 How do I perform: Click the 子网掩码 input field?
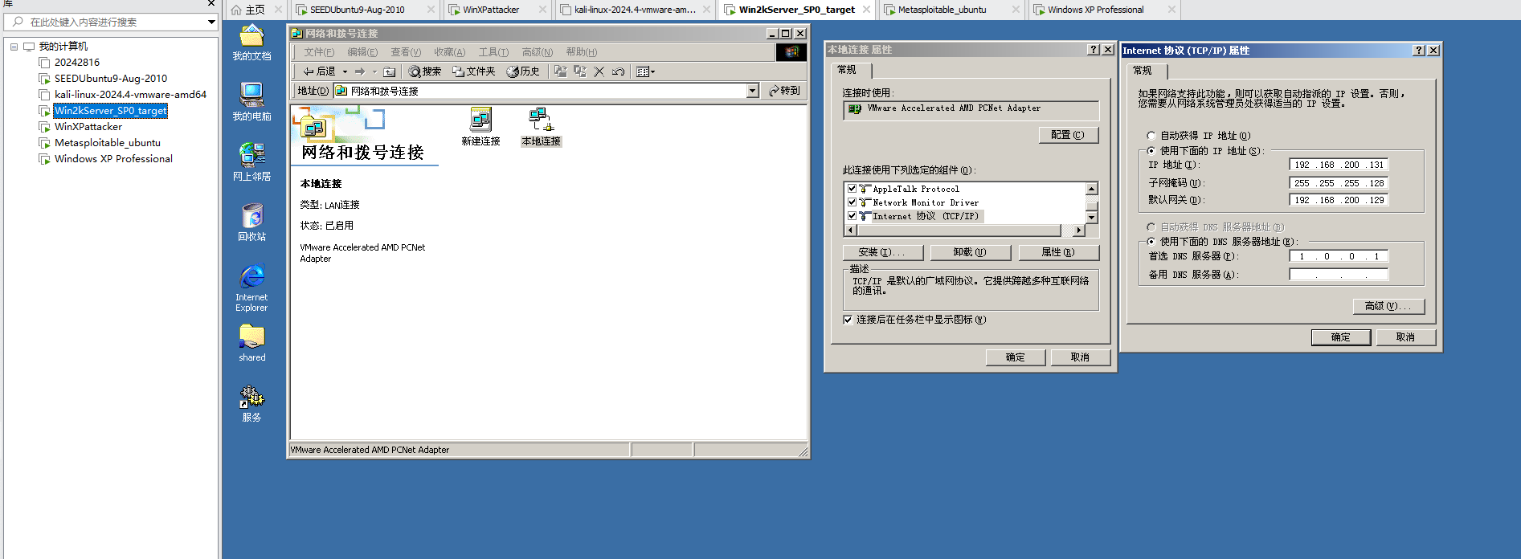1339,183
